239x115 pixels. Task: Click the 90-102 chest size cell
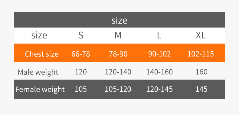[x=159, y=54]
